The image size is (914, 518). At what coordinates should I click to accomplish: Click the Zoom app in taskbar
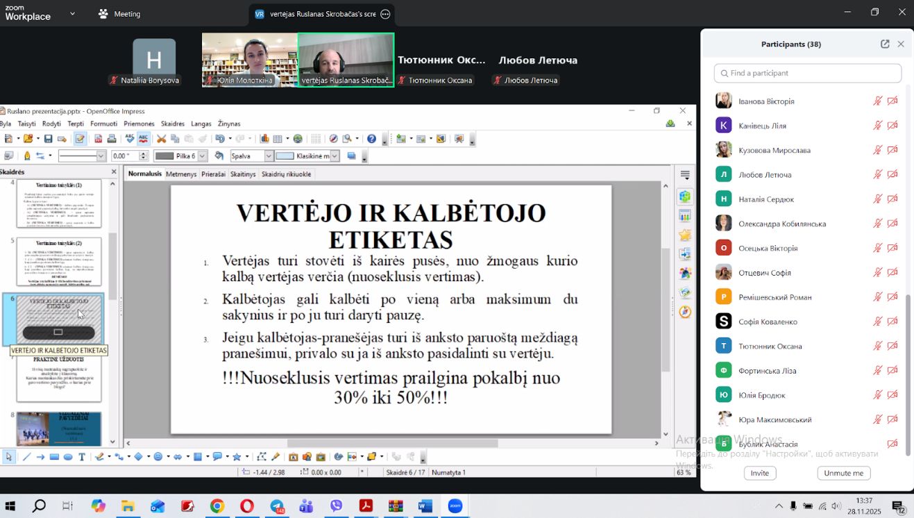point(455,506)
